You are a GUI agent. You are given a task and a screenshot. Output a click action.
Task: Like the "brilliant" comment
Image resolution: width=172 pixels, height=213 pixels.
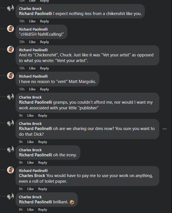coord(30,210)
